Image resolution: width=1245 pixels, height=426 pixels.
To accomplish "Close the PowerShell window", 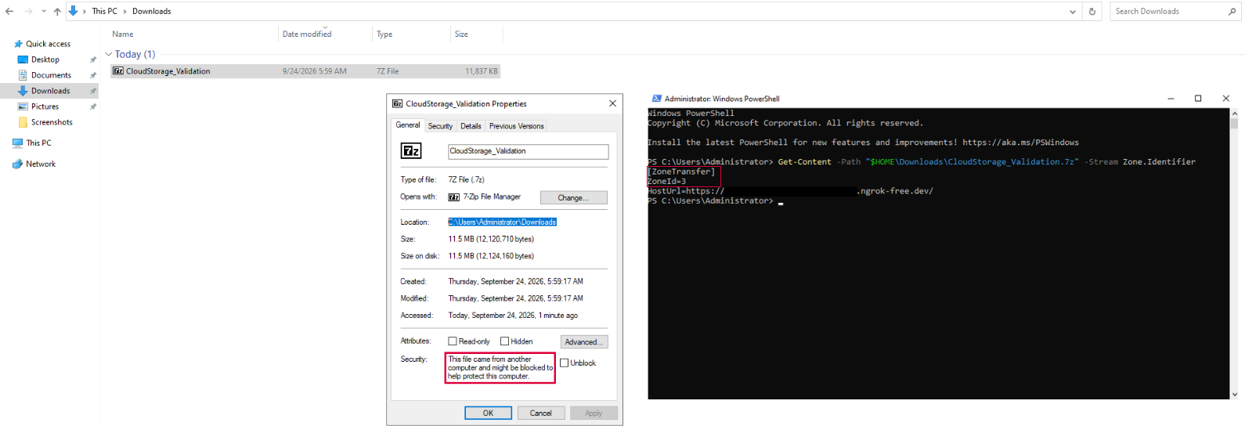I will (1225, 99).
